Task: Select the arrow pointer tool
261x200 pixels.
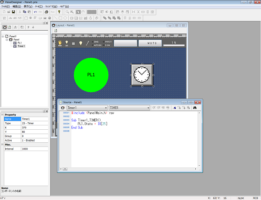Action: coord(78,12)
